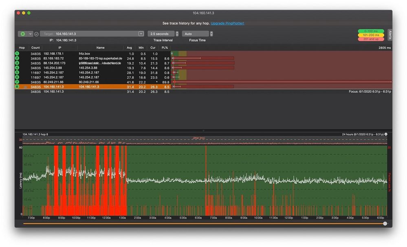Open the 24 hours graph range selector icon
The width and height of the screenshot is (407, 247).
[x=386, y=134]
